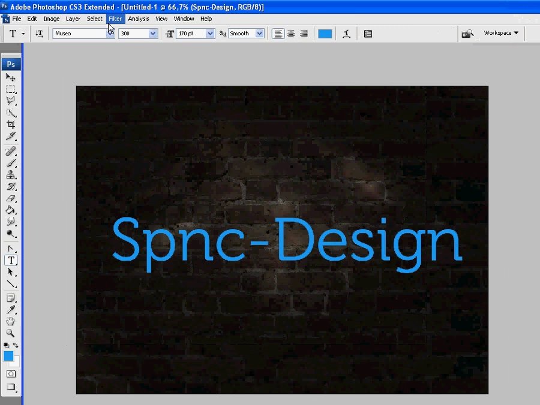Image resolution: width=540 pixels, height=405 pixels.
Task: Select the Move tool
Action: pos(11,77)
